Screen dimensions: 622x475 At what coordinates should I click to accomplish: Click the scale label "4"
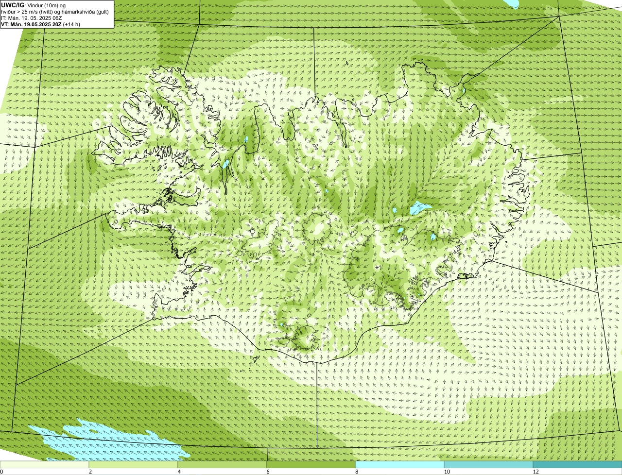click(179, 472)
